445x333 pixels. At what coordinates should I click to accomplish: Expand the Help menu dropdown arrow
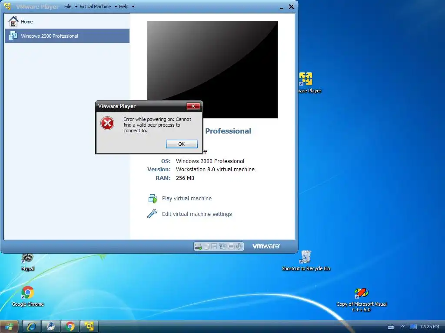point(133,7)
